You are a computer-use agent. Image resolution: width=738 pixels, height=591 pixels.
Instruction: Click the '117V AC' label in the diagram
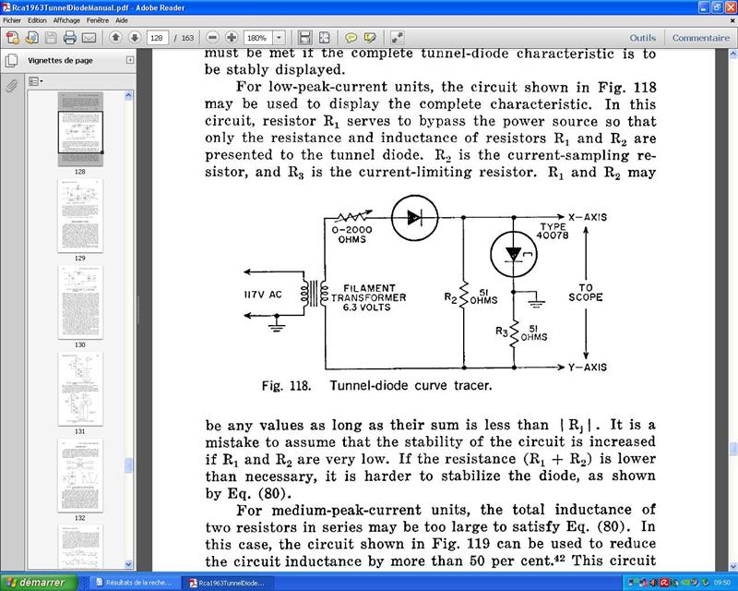263,295
